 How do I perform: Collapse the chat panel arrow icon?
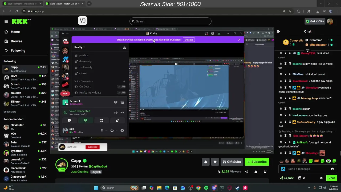pyautogui.click(x=278, y=31)
